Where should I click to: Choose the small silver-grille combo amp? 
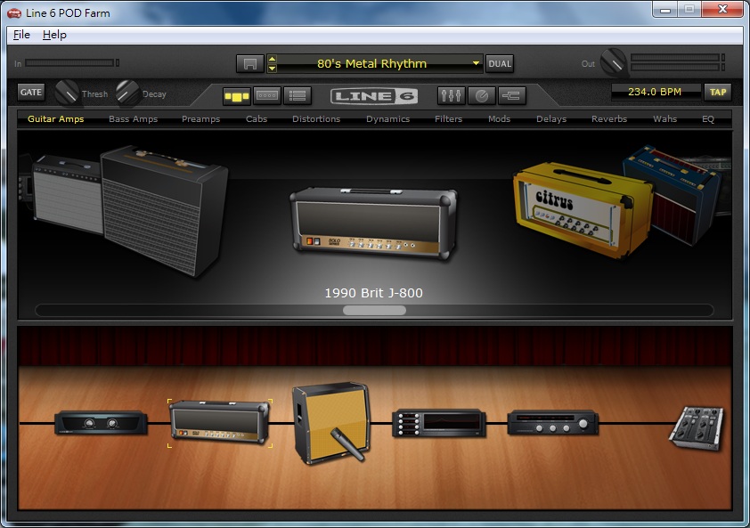pos(66,194)
